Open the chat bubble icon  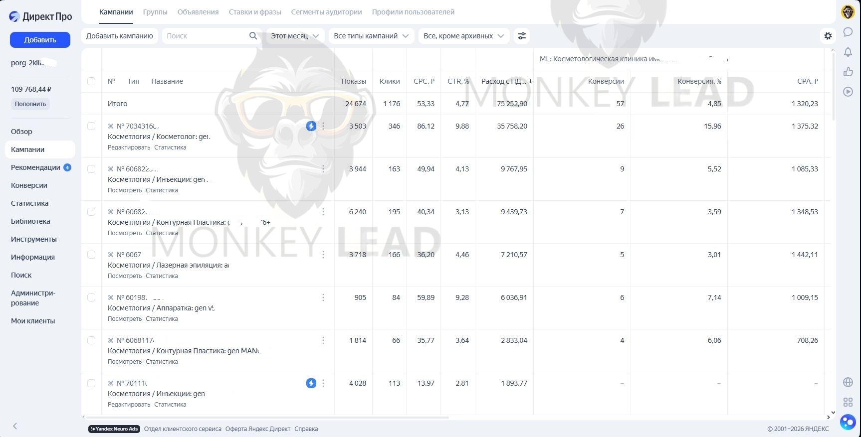coord(848,32)
